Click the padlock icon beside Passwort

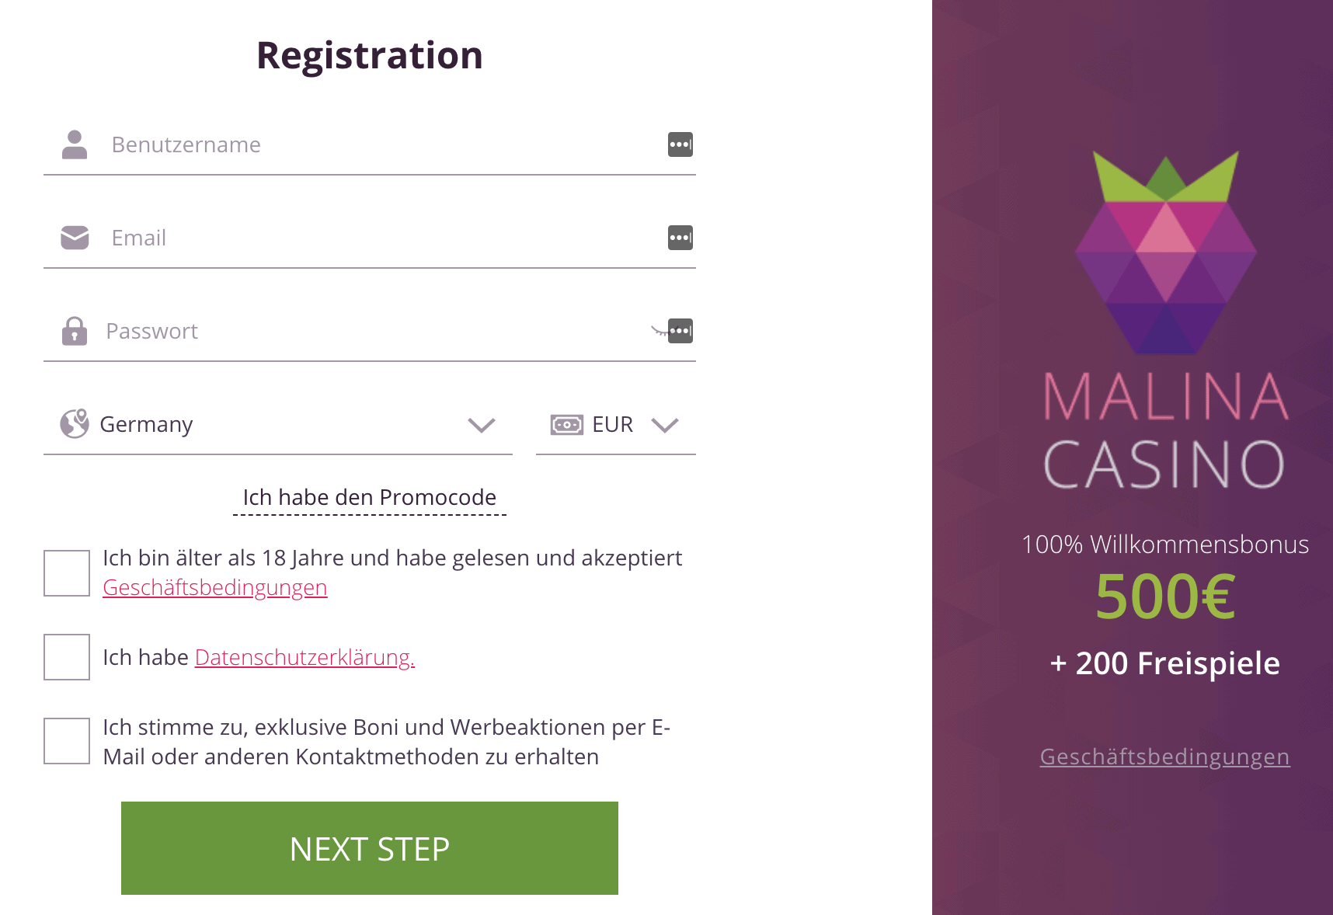75,331
